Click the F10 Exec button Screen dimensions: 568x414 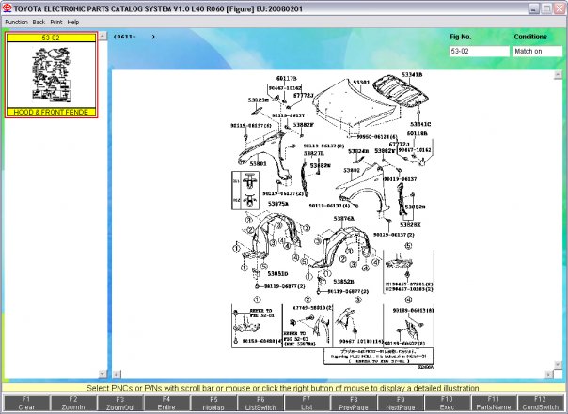(450, 404)
